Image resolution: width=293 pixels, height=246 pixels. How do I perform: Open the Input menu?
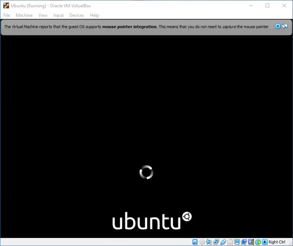coord(58,15)
